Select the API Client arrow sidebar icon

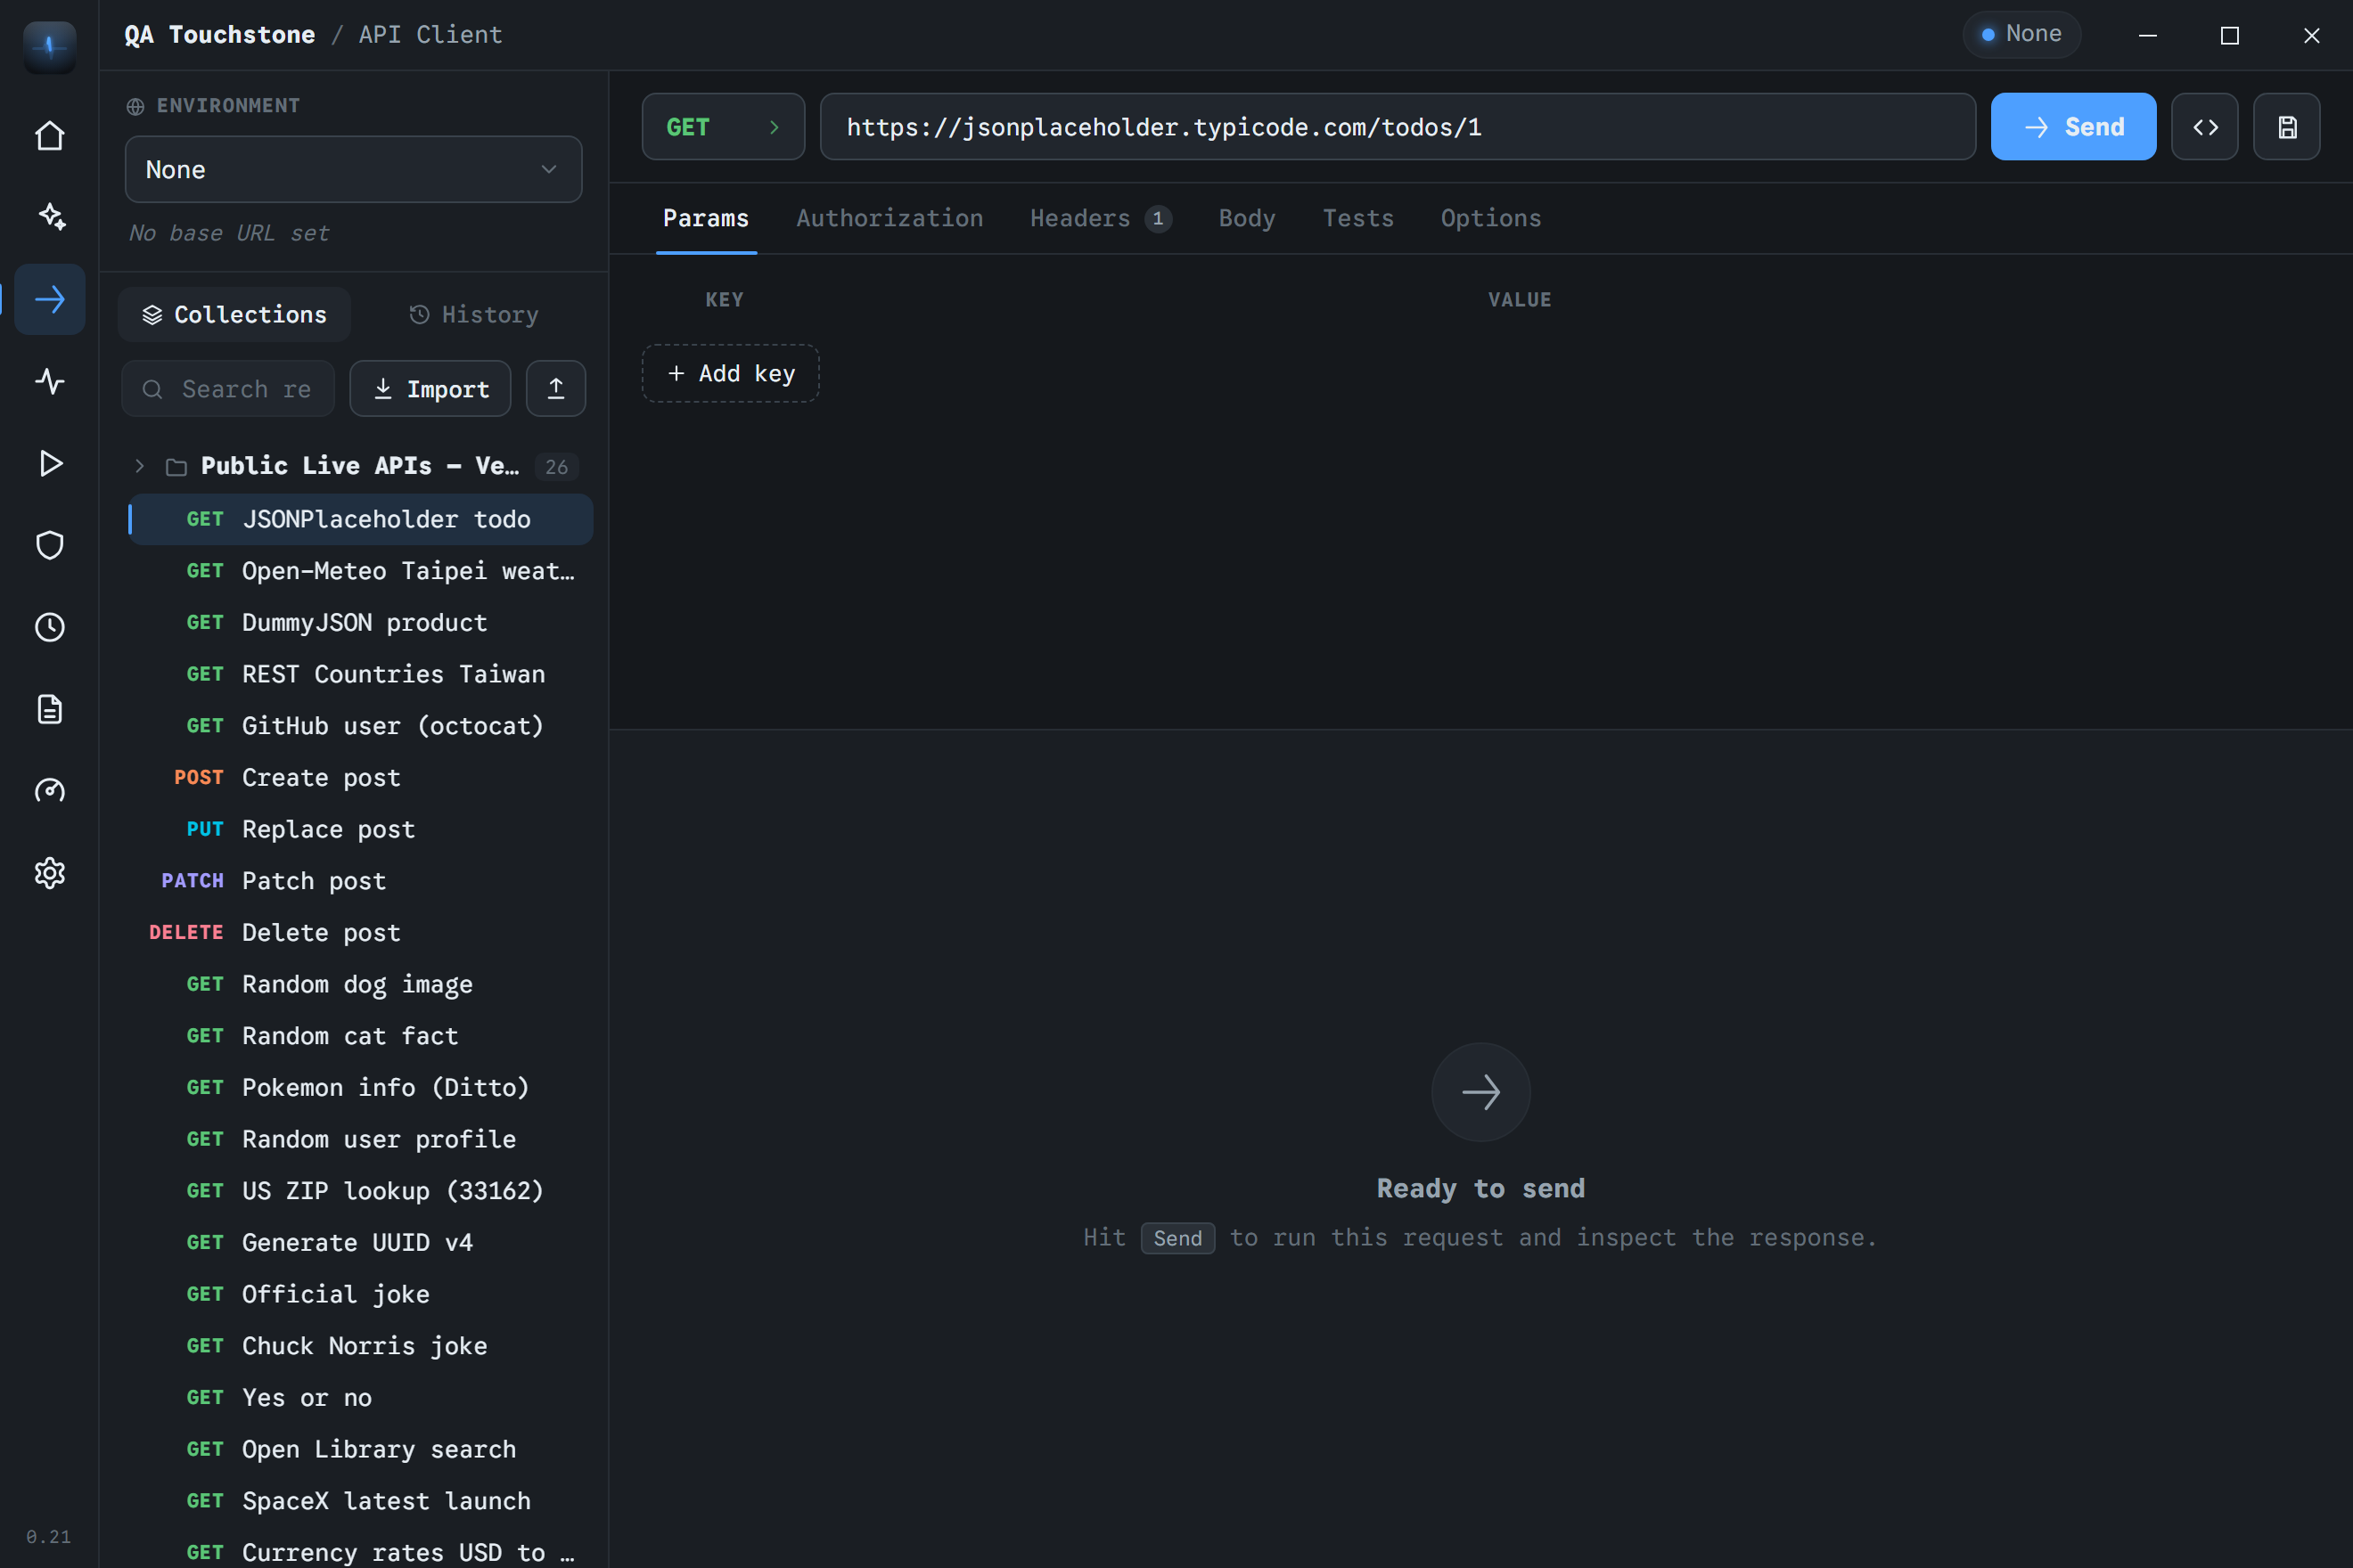49,299
